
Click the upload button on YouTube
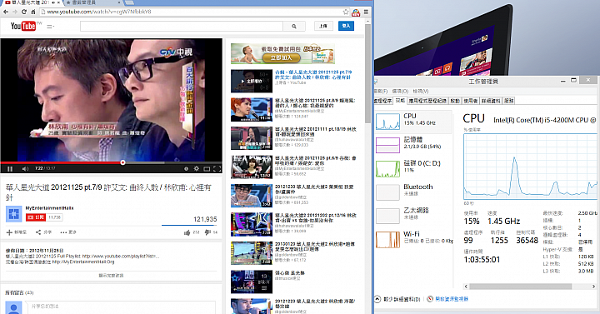[x=323, y=26]
